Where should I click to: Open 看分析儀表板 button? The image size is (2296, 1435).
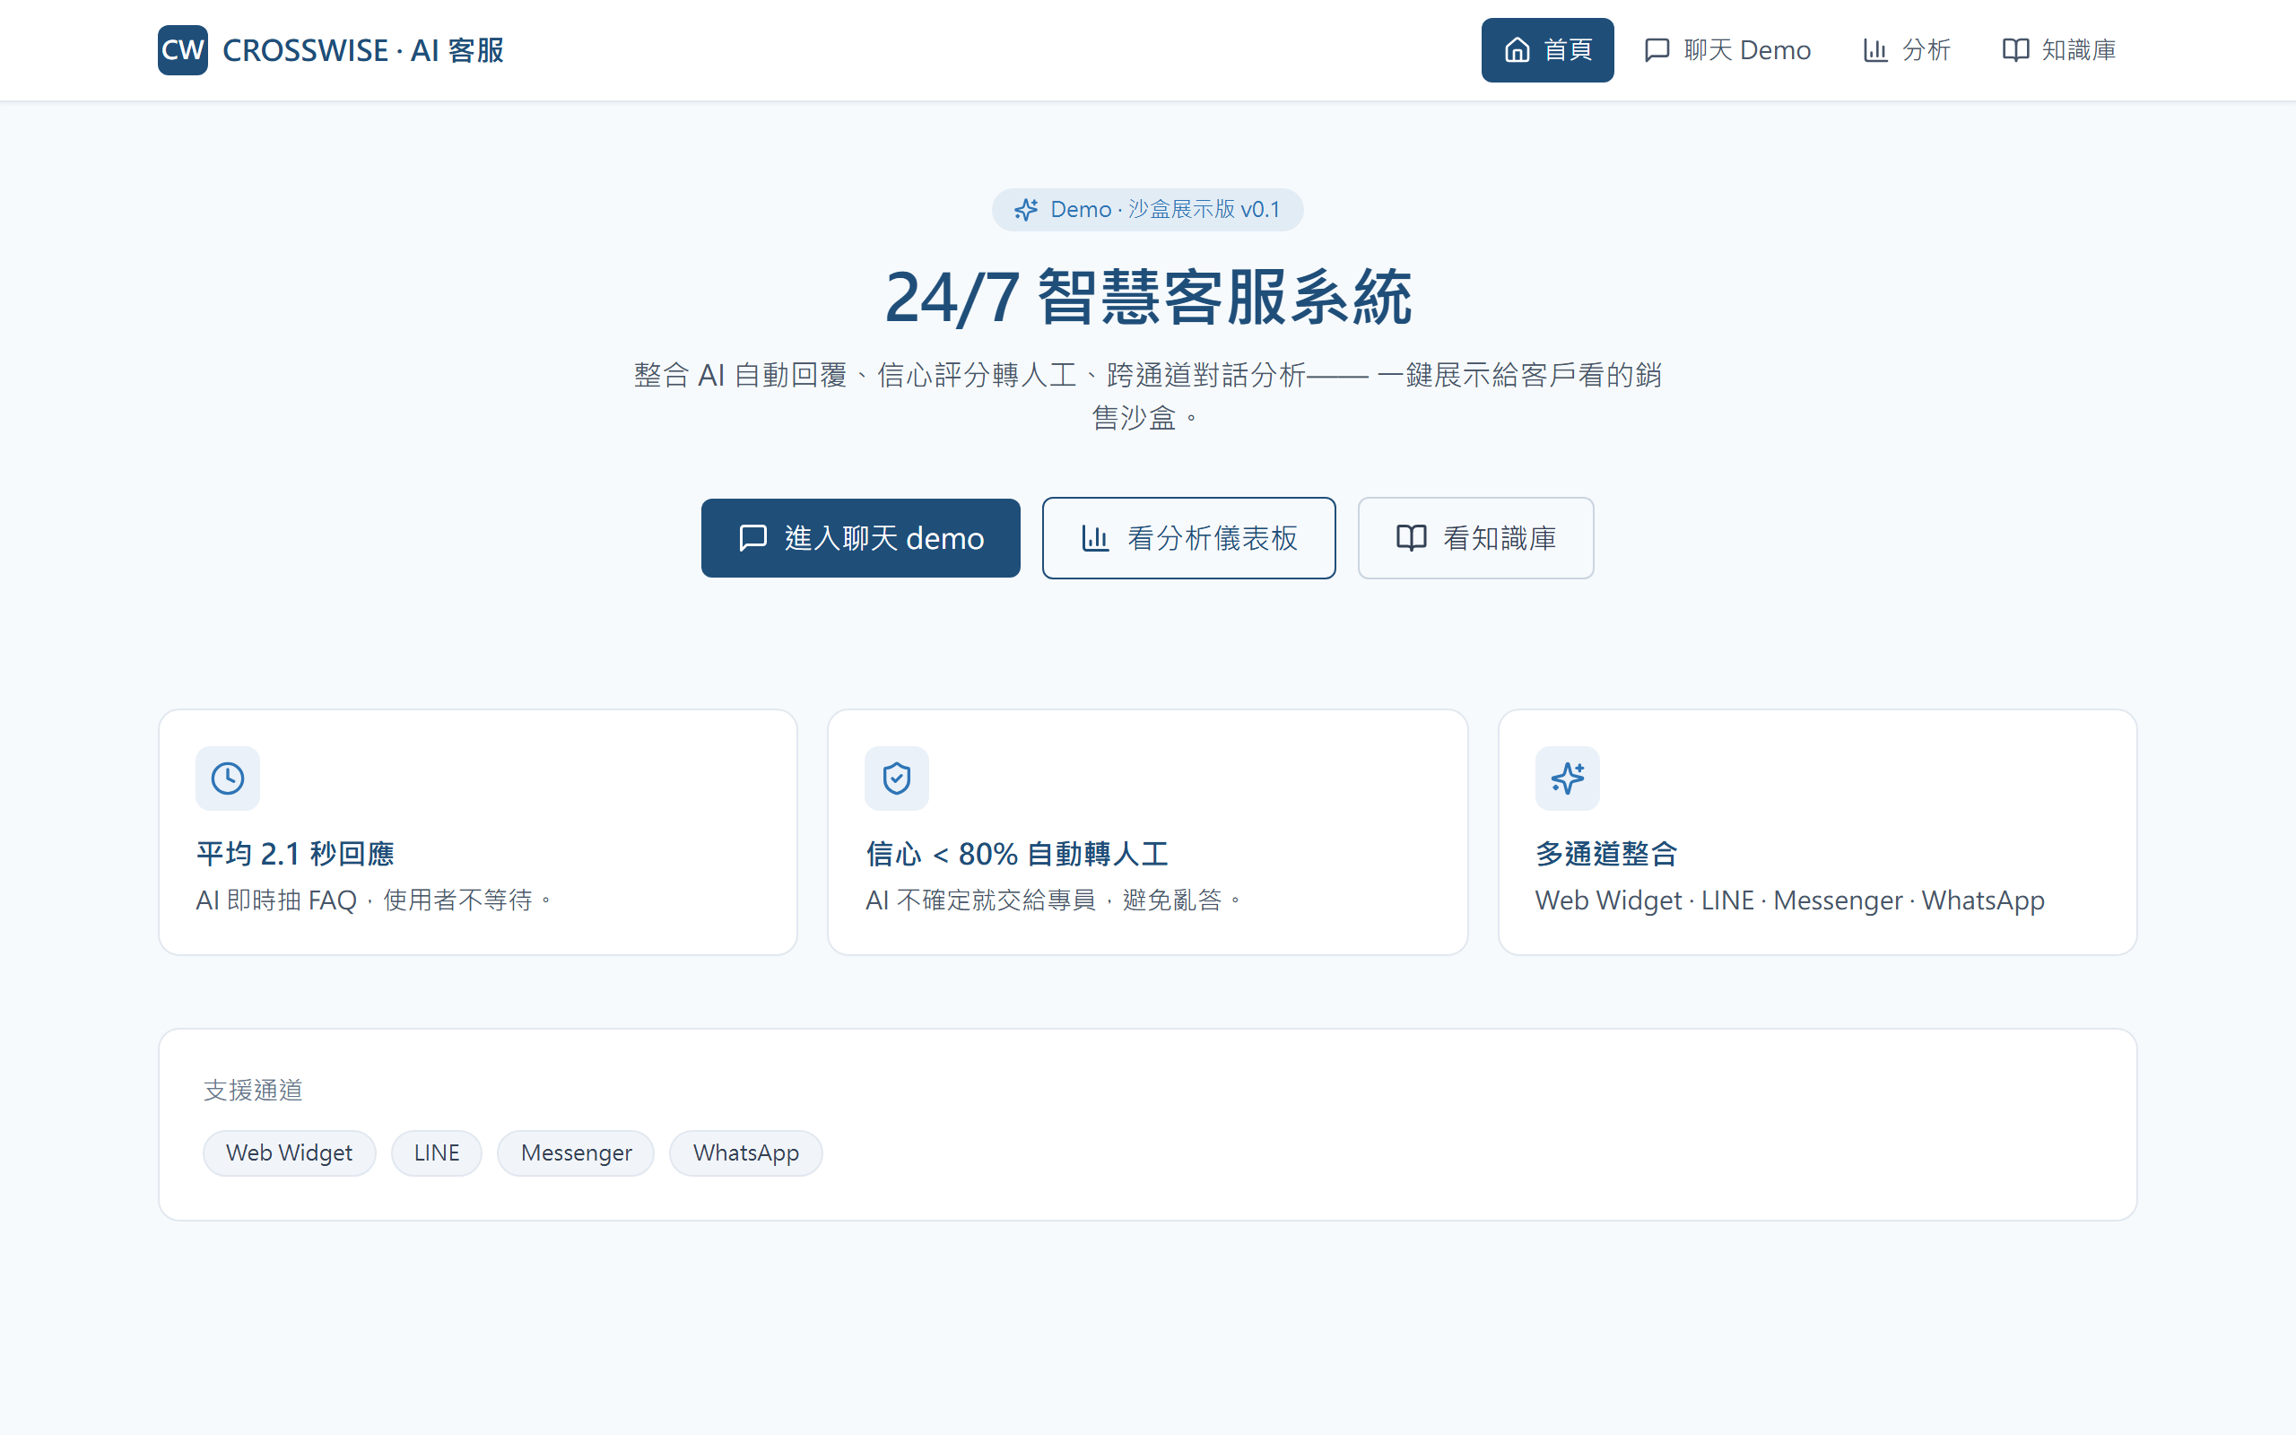[1188, 538]
